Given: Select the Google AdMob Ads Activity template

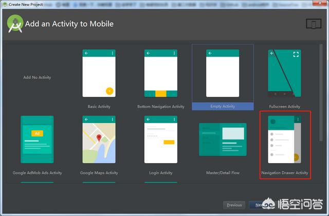Looking at the screenshot, I should [37, 140].
